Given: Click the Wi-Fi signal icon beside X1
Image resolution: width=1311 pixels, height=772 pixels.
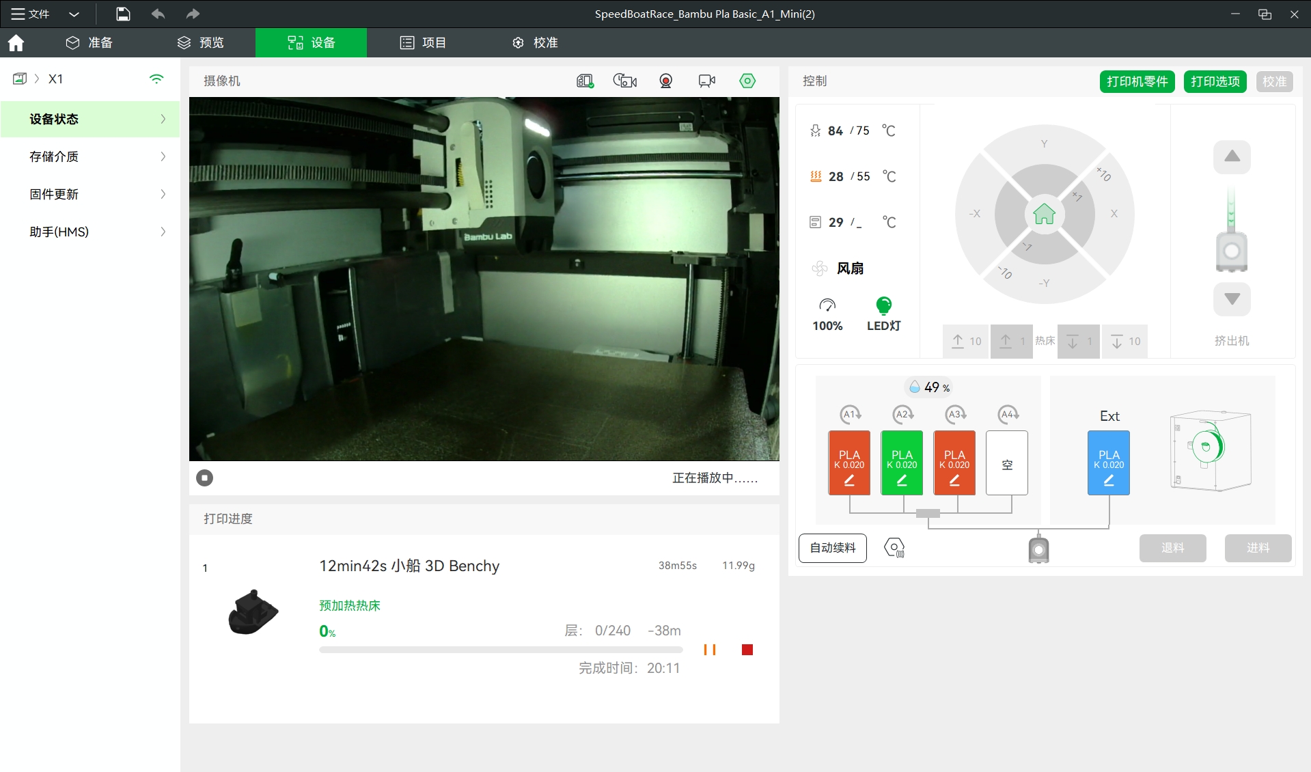Looking at the screenshot, I should [x=156, y=79].
